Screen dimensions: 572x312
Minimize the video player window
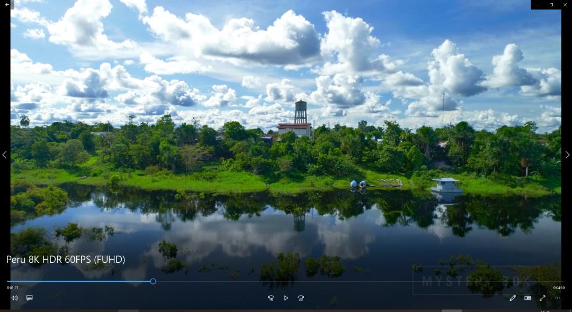tap(538, 5)
